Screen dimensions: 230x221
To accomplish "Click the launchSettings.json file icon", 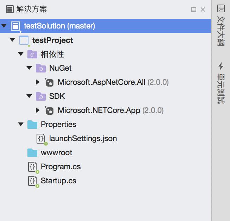I will (x=41, y=139).
